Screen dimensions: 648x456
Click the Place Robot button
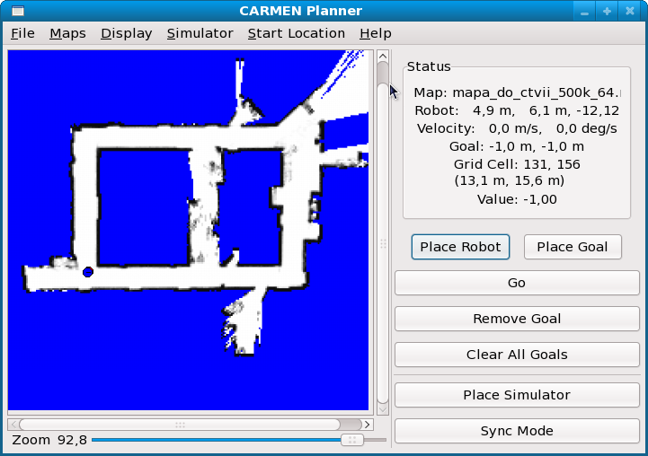(460, 247)
